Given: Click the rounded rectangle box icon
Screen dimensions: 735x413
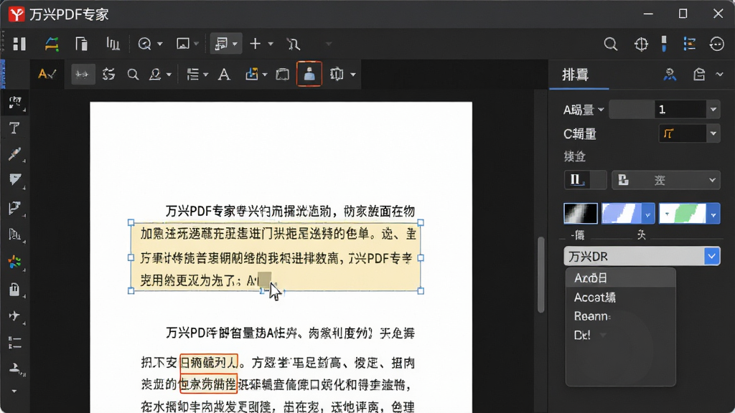Looking at the screenshot, I should click(282, 74).
